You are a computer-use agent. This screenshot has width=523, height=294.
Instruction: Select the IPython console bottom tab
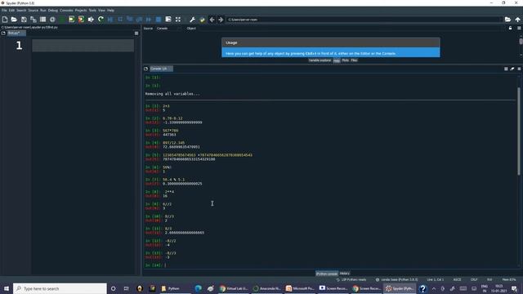(x=327, y=274)
